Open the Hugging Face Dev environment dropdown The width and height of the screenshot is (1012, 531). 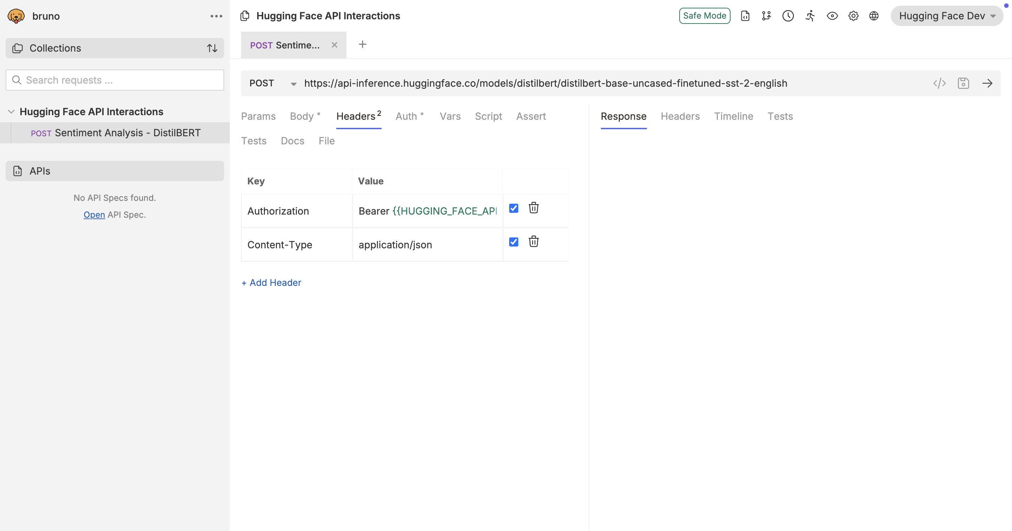[947, 16]
